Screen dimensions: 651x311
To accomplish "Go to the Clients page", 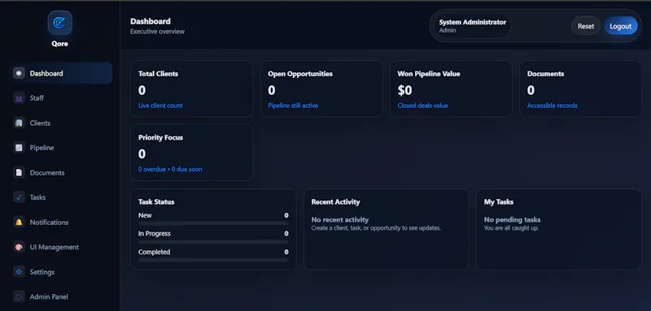I will click(x=60, y=123).
